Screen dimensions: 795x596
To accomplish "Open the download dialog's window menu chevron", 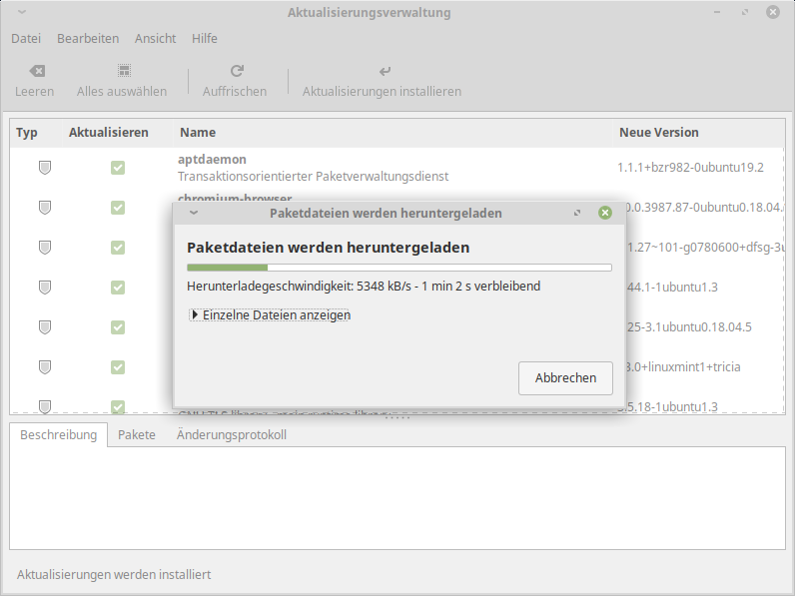I will click(x=194, y=213).
